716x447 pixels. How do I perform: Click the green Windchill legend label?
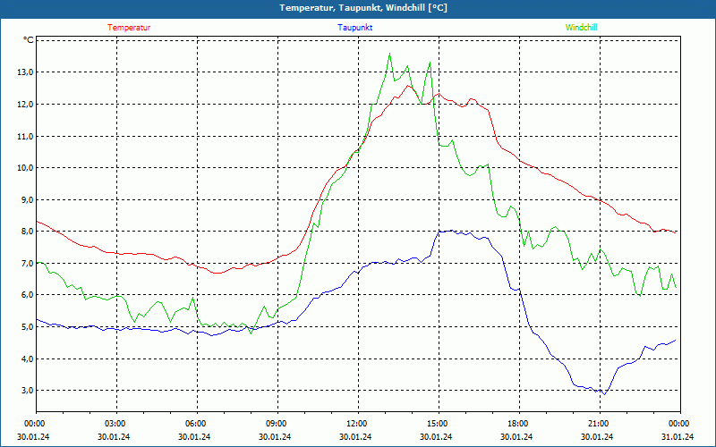(x=581, y=28)
